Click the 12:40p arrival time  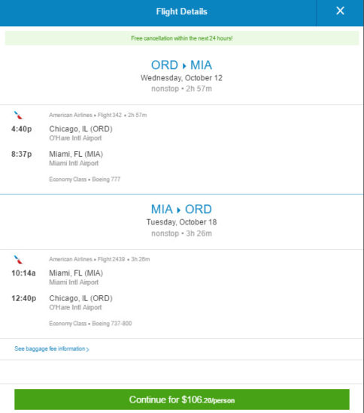[x=24, y=298]
